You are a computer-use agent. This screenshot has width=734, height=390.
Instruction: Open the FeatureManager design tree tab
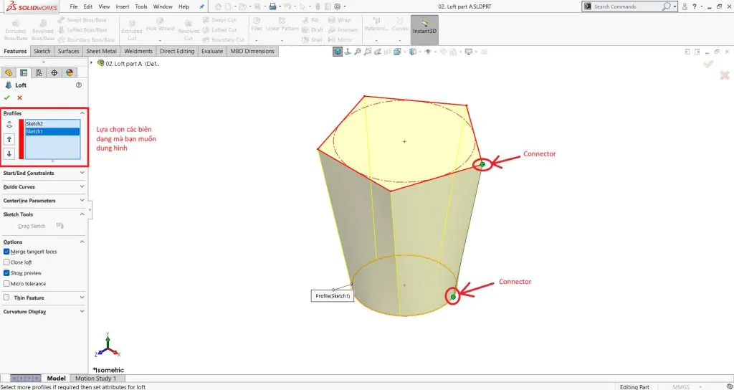click(9, 72)
